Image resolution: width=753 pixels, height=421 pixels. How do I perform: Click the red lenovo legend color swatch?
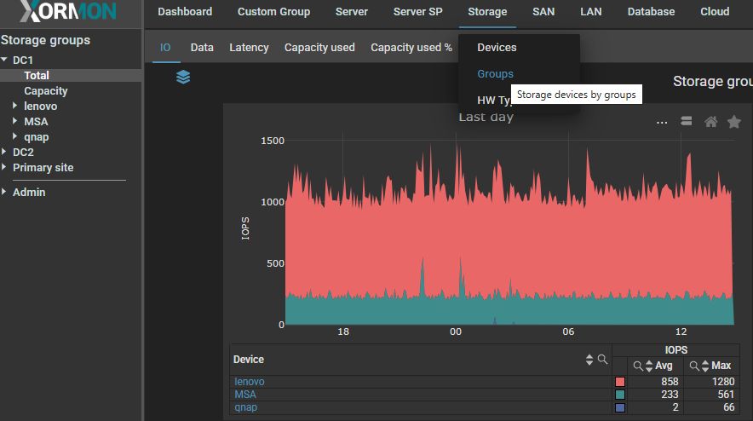[x=619, y=382]
